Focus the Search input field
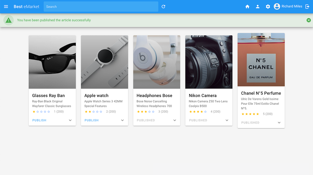Screen dimensions: 313x175 [101, 7]
